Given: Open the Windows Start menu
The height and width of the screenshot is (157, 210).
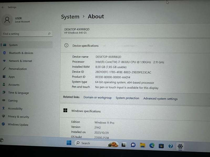Looking at the screenshot, I should 69,143.
